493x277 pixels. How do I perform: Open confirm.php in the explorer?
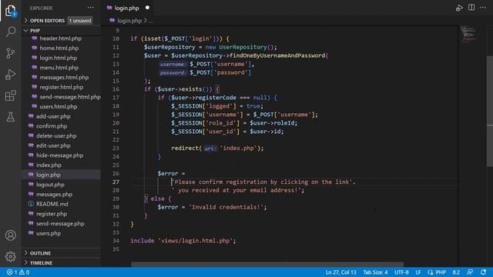52,126
